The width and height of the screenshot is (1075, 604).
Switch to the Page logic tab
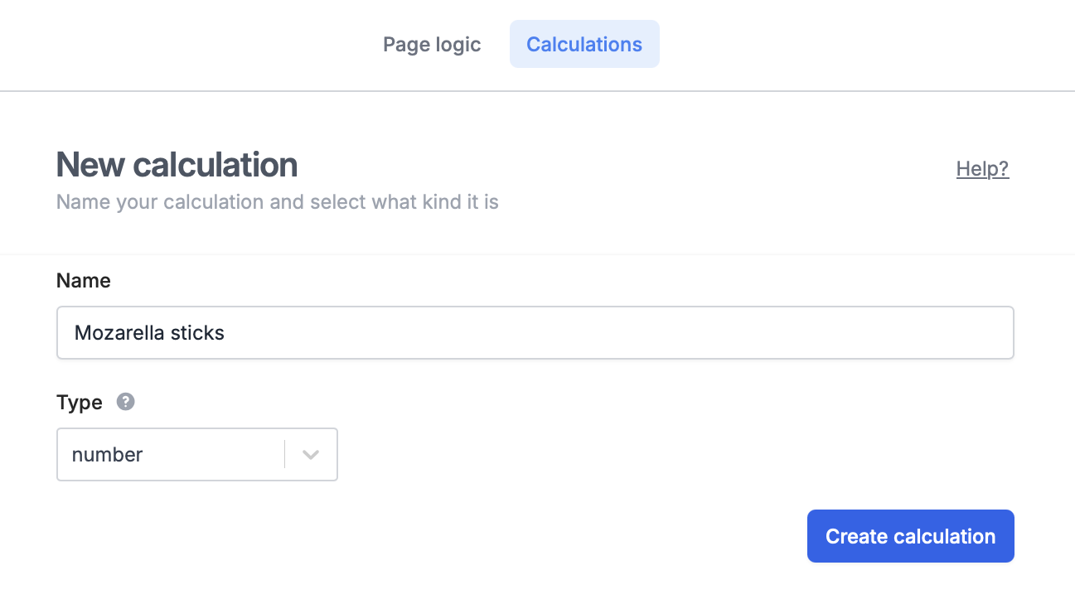432,44
